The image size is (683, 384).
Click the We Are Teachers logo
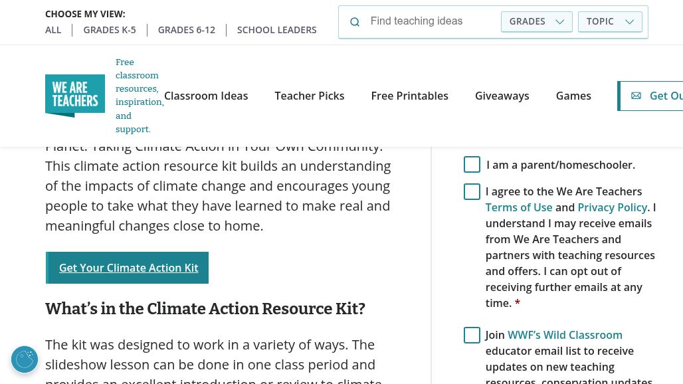point(75,96)
